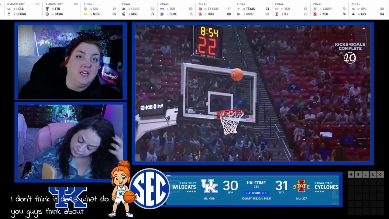Click the bottom webcam feed

pos(70,142)
